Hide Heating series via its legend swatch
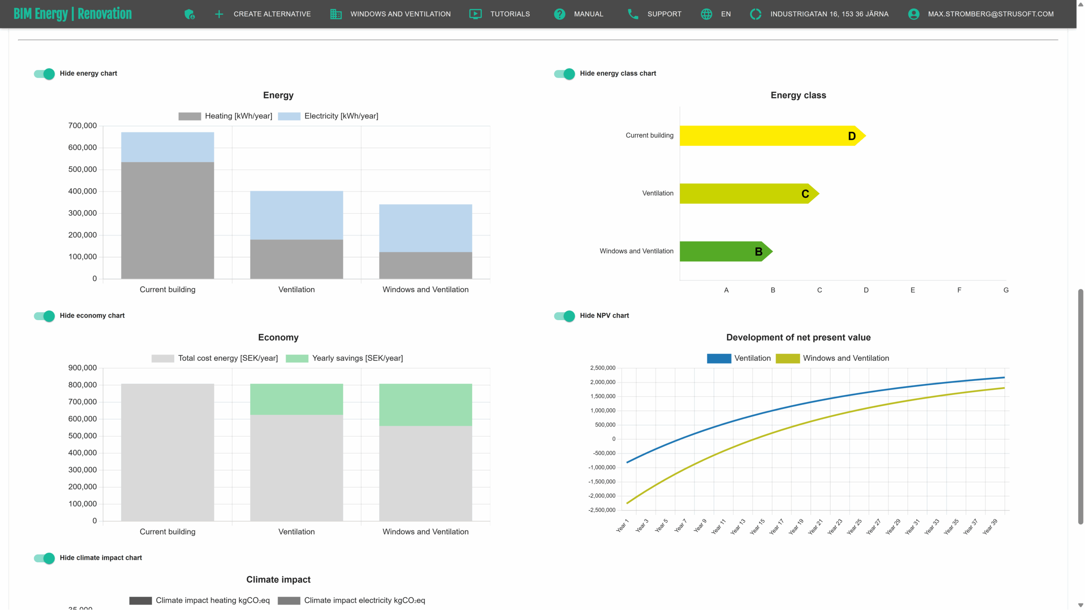 (x=189, y=116)
